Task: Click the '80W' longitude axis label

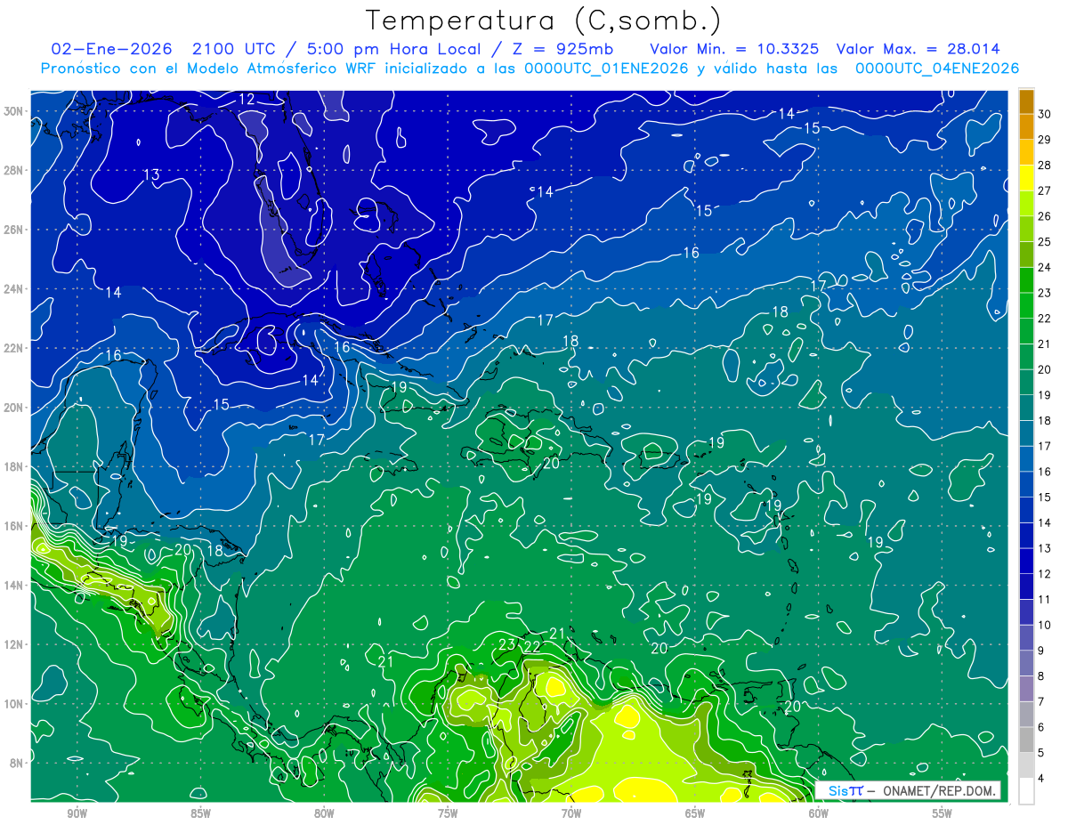Action: coord(324,813)
